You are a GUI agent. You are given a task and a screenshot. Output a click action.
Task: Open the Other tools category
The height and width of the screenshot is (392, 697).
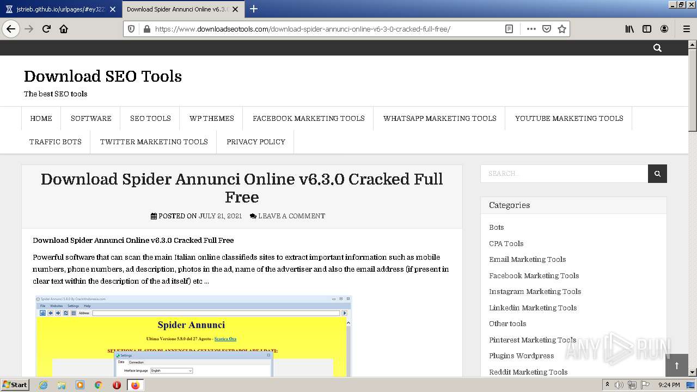[x=508, y=324]
